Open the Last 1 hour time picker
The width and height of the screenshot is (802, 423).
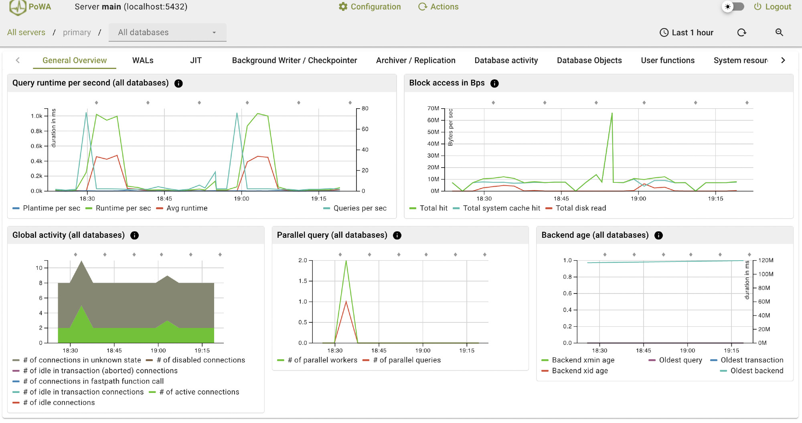(x=687, y=32)
